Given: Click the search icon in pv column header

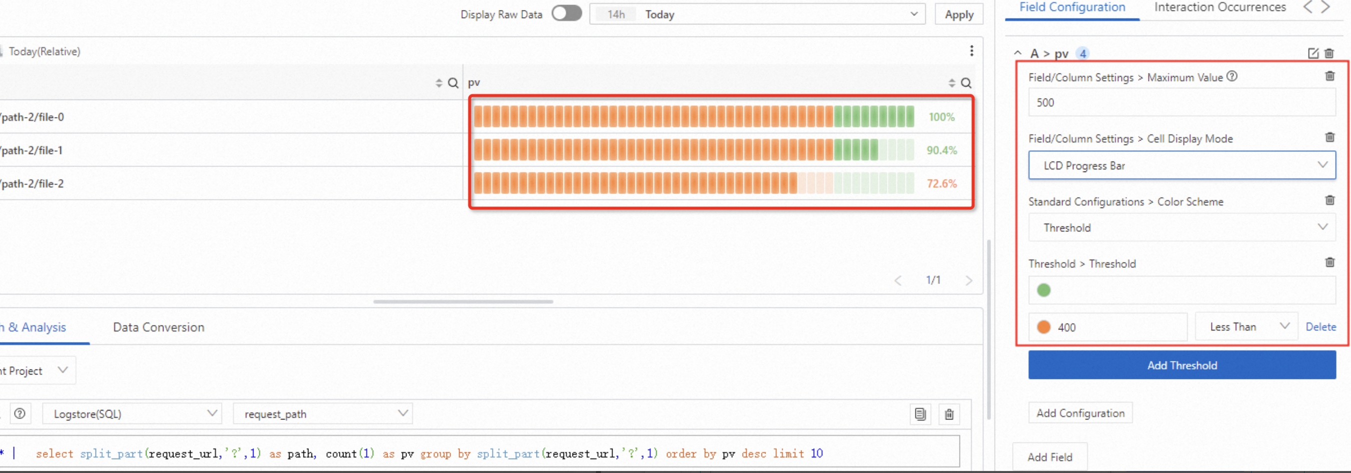Looking at the screenshot, I should click(966, 83).
